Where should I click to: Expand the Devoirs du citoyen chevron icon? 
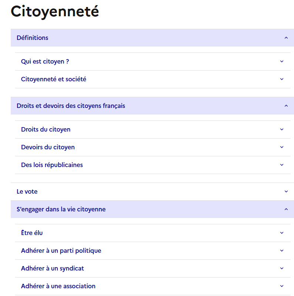pos(282,147)
